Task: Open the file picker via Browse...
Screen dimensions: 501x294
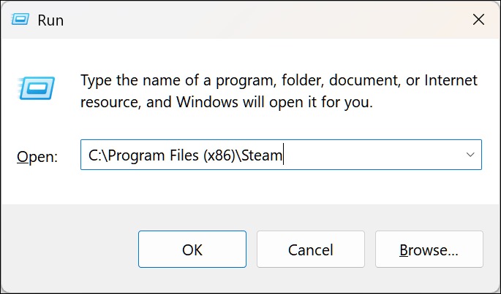Action: (429, 249)
